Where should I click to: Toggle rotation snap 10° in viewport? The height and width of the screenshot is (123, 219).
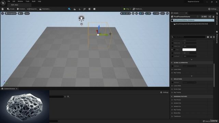[x=148, y=13]
